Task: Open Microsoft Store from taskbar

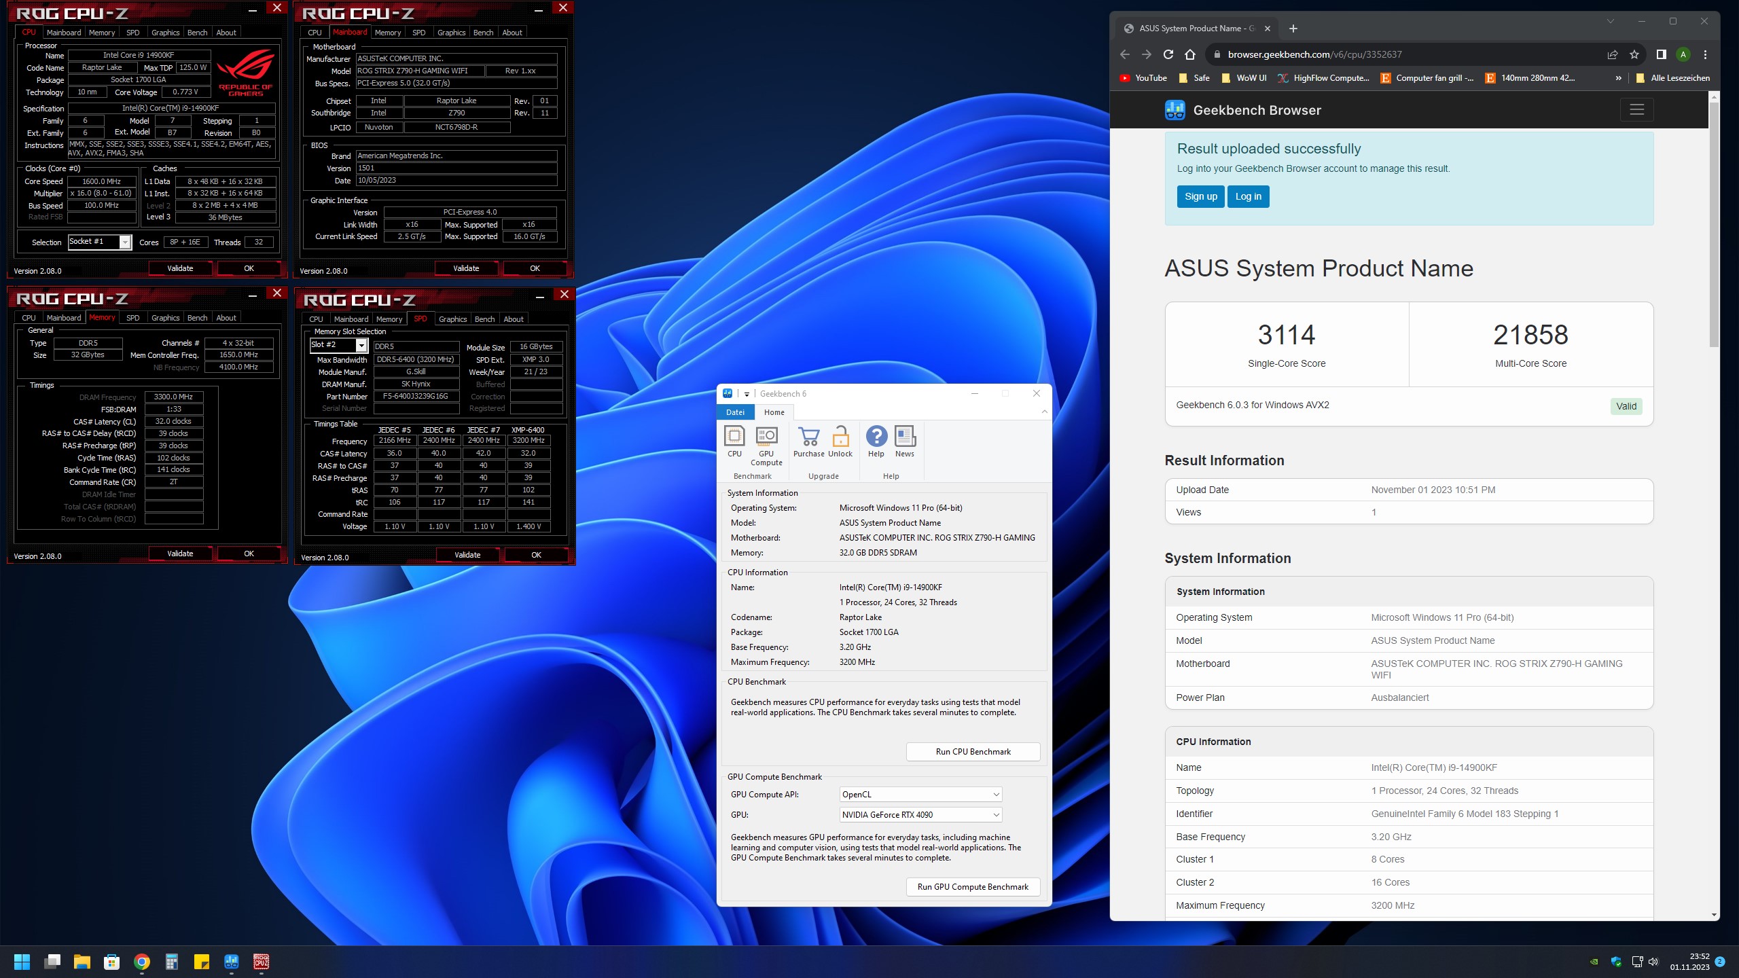Action: click(112, 962)
